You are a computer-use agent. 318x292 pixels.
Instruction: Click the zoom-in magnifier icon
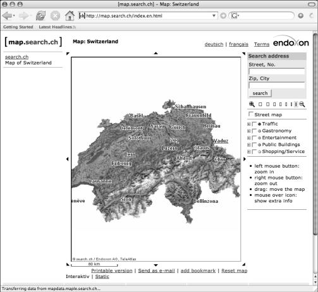tap(252, 104)
